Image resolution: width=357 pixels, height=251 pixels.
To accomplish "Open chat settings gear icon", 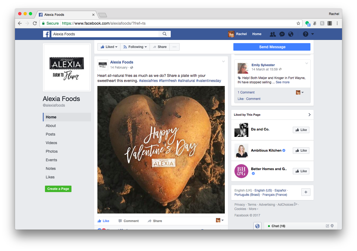I will point(332,226).
